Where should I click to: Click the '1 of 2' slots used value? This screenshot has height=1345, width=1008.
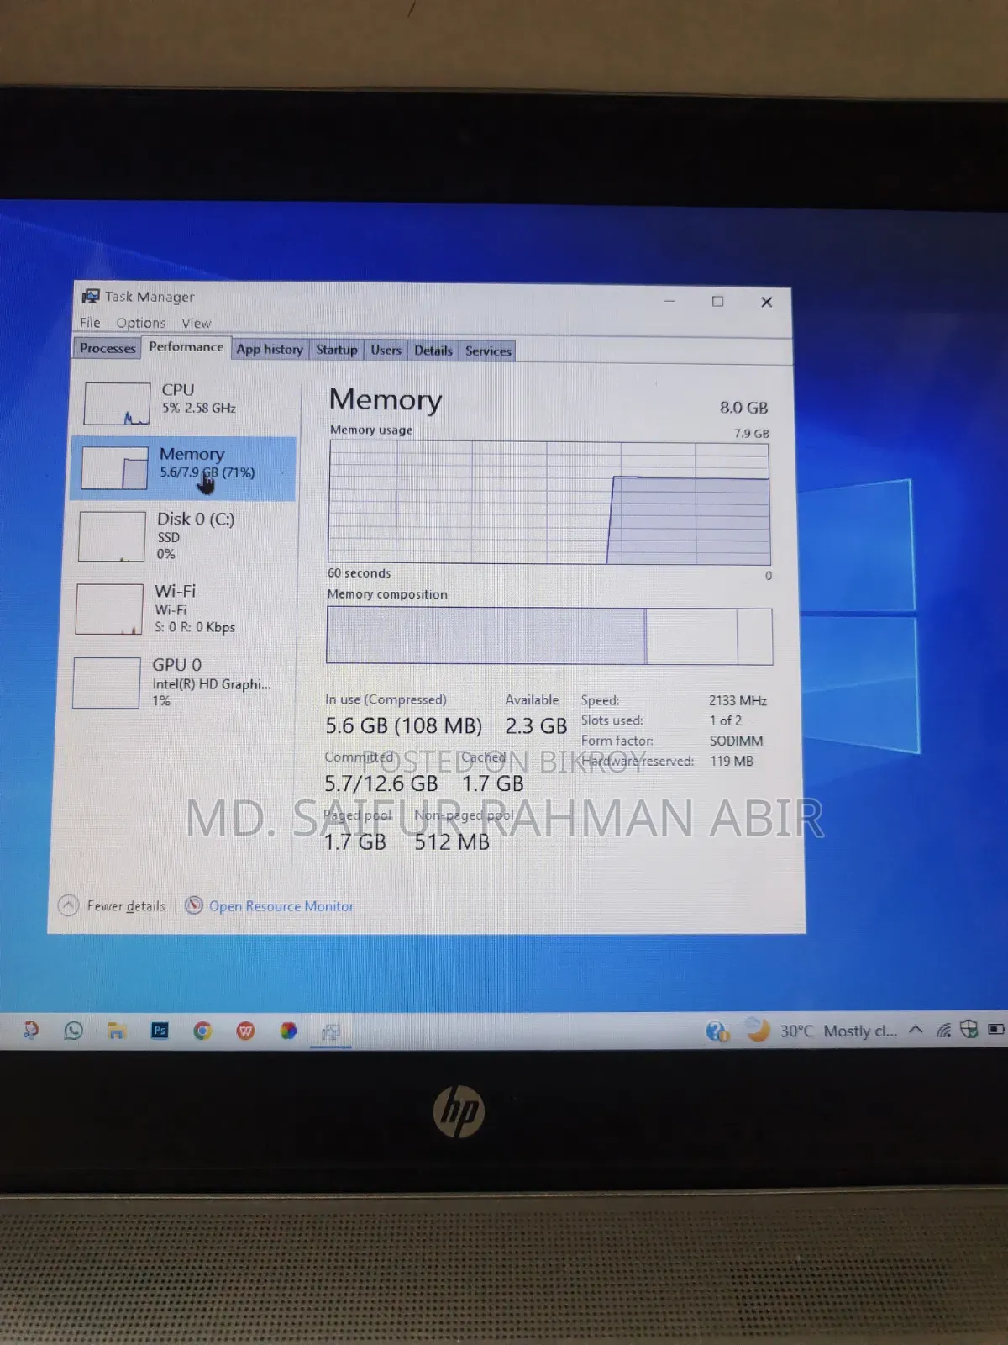coord(726,720)
